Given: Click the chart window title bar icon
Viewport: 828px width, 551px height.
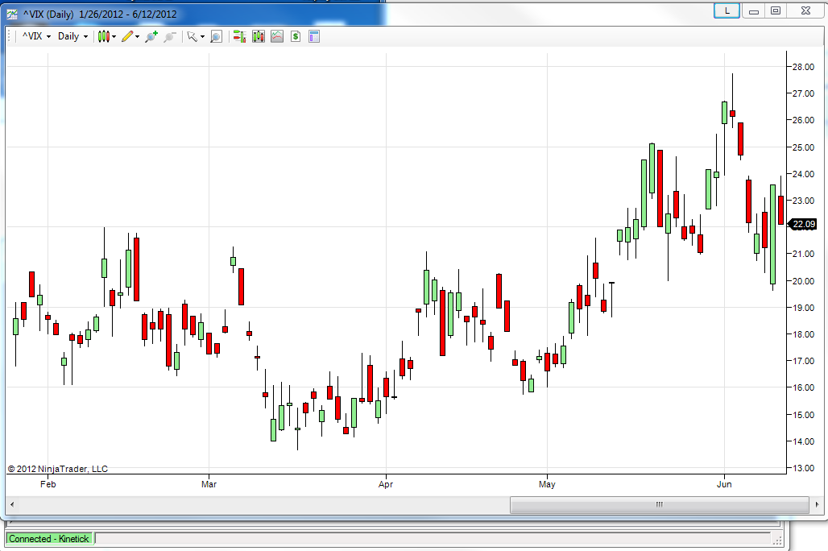Looking at the screenshot, I should point(12,14).
